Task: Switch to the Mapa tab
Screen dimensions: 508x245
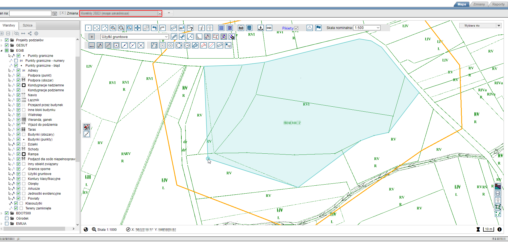Action: click(462, 4)
